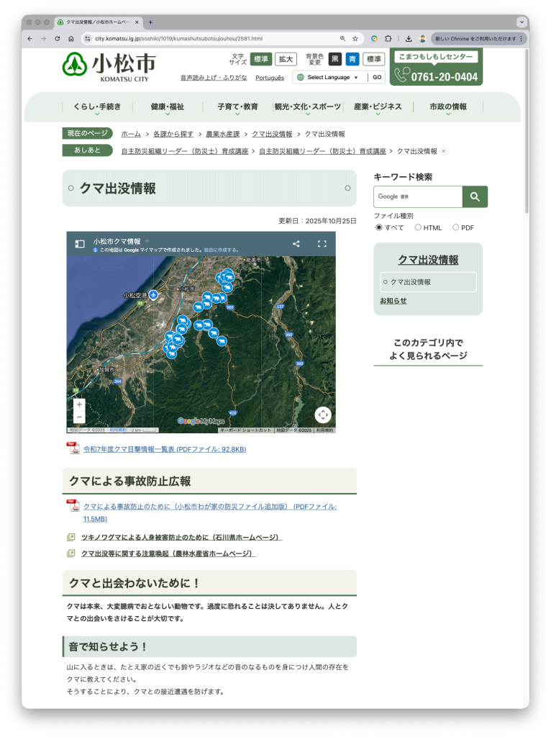Bookmark this page with star icon
Viewport: 551px width, 737px height.
(x=355, y=38)
